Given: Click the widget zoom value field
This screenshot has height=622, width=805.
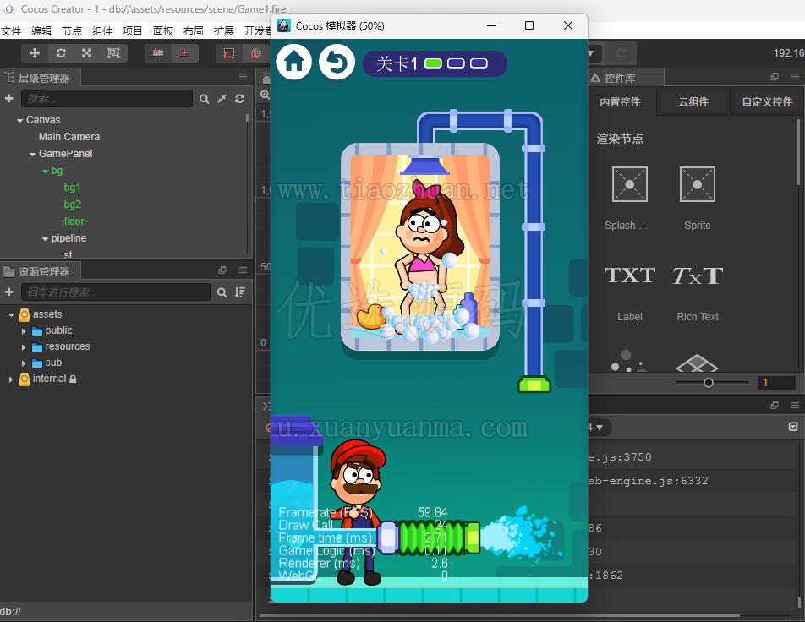Looking at the screenshot, I should click(x=776, y=383).
